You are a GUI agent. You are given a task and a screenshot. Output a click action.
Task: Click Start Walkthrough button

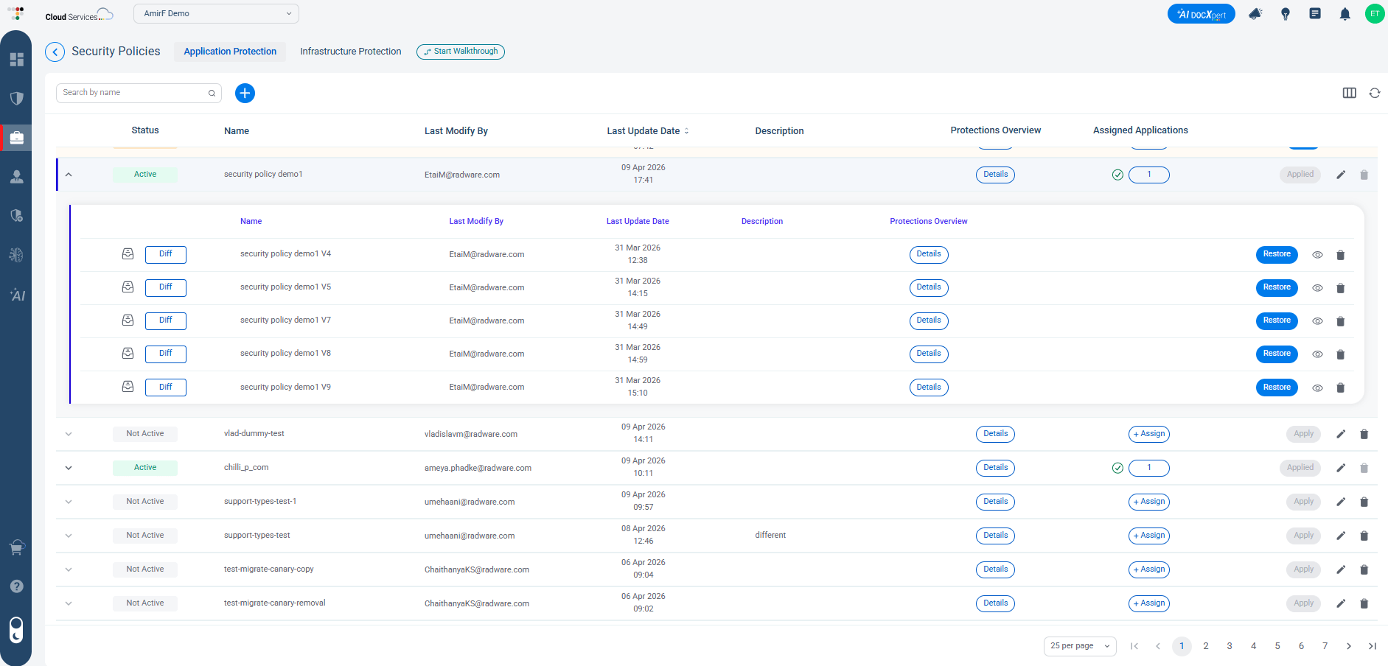coord(461,52)
